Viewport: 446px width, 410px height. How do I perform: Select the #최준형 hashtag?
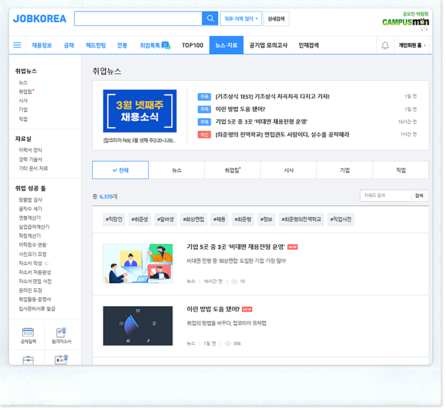[243, 219]
